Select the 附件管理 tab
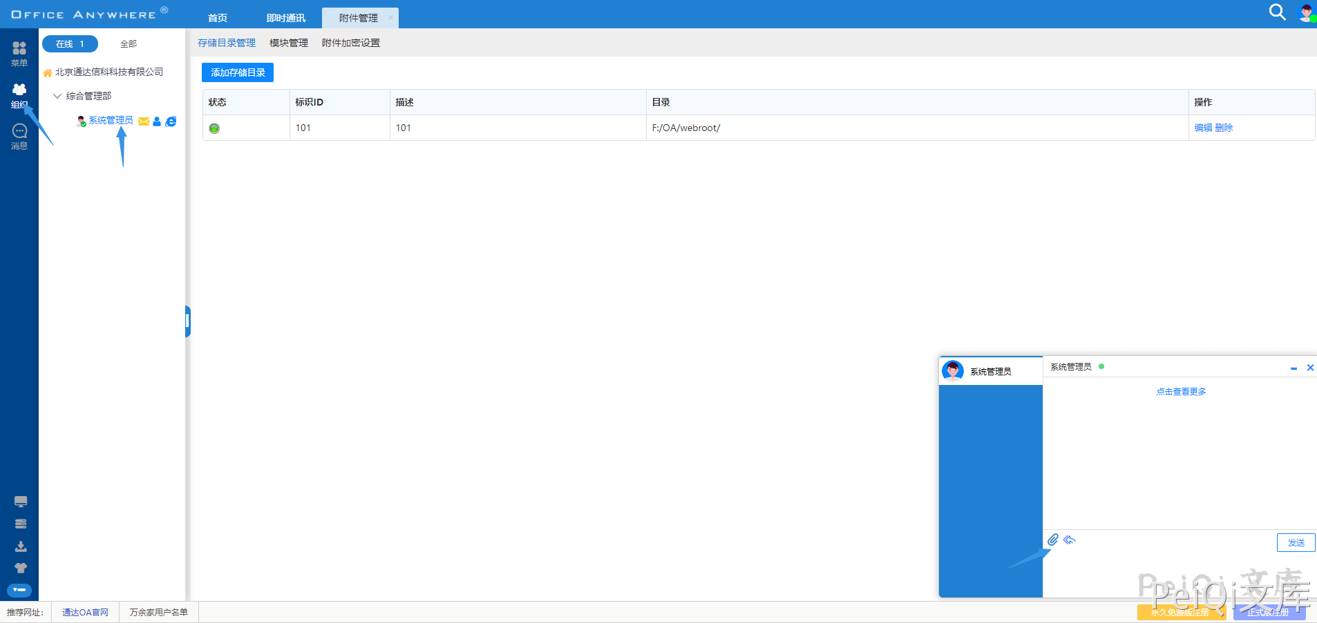Screen dimensions: 1317x623 (x=359, y=18)
